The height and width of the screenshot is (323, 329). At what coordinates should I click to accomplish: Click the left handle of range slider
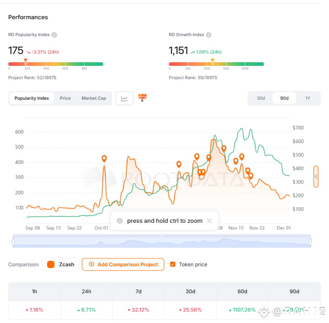[x=14, y=242]
